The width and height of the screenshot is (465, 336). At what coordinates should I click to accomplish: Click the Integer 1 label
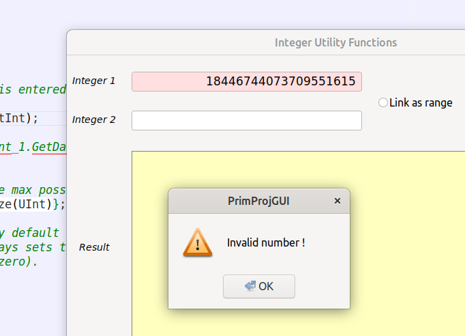coord(93,81)
